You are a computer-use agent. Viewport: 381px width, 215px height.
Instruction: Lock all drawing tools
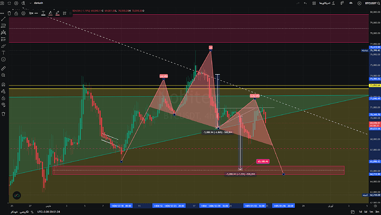(3, 98)
